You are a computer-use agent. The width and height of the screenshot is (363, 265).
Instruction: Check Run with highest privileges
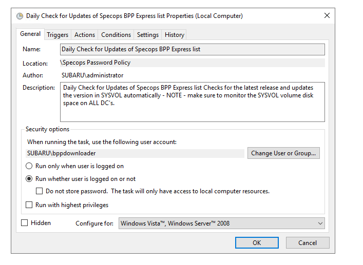(29, 205)
